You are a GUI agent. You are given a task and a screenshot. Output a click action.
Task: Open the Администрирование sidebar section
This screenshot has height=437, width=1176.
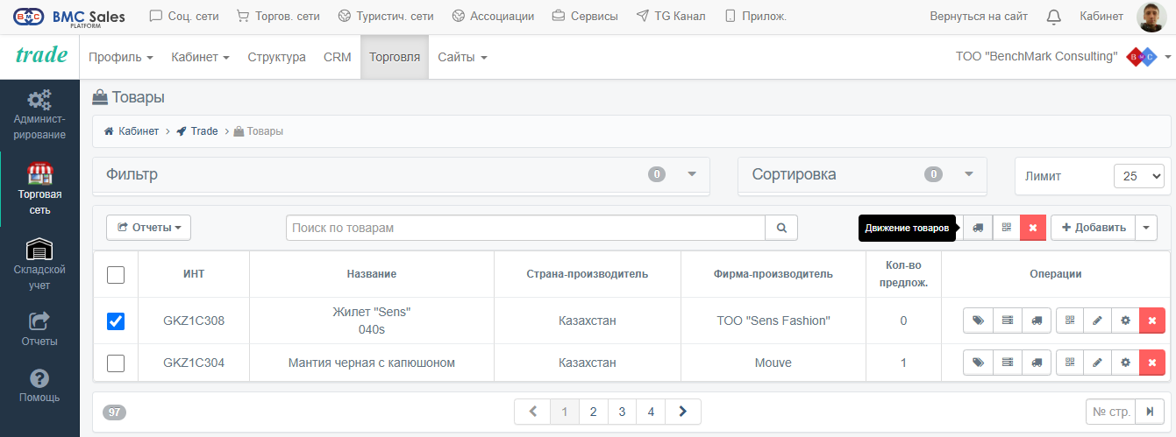tap(39, 114)
